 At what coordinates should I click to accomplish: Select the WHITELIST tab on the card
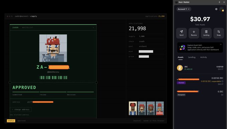tap(27, 27)
